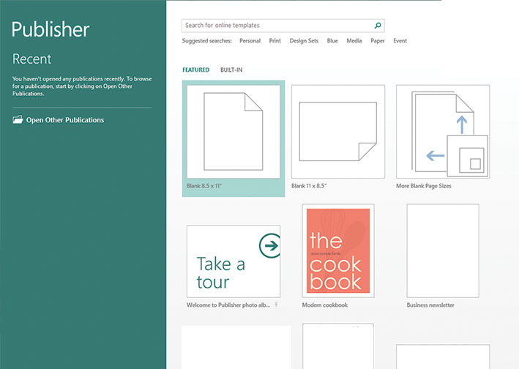Select the Print suggested search
Viewport: 519px width, 369px height.
pos(275,41)
